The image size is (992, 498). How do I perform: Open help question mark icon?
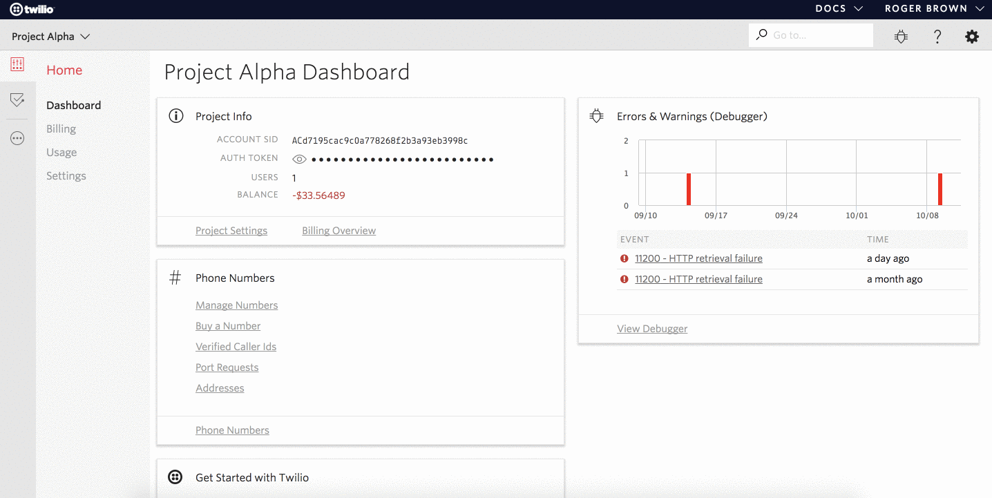point(937,37)
